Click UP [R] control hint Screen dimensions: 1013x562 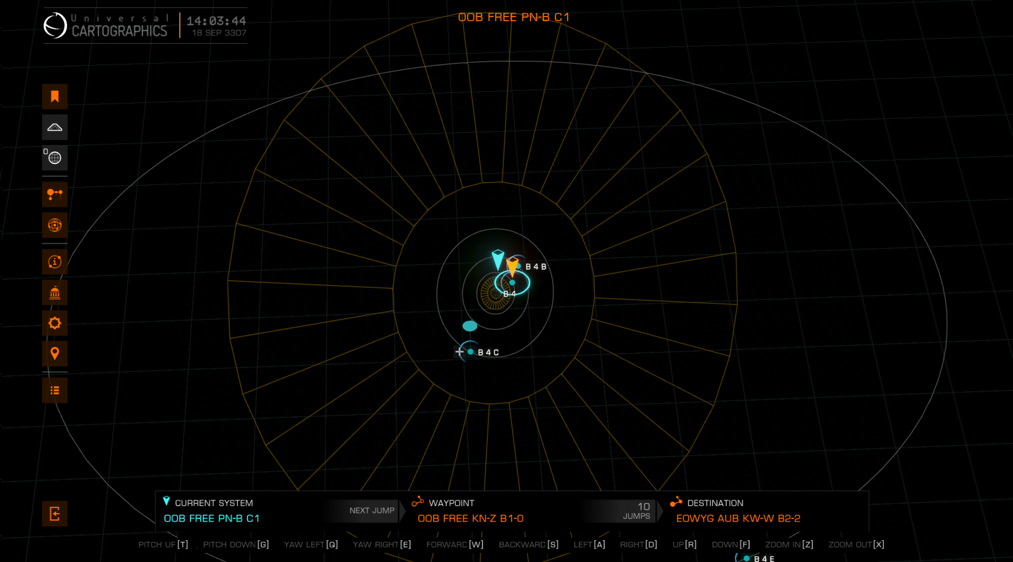[685, 544]
